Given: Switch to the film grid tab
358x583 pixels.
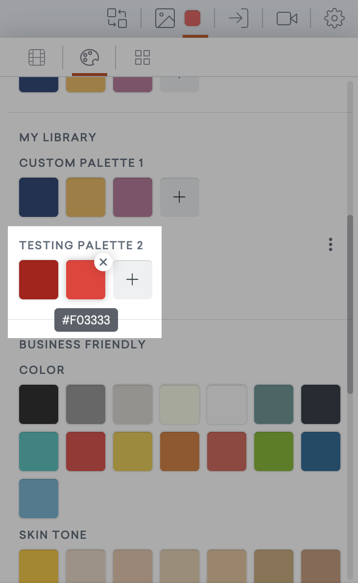Looking at the screenshot, I should [x=37, y=57].
